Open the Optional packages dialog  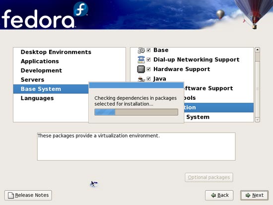click(x=209, y=178)
